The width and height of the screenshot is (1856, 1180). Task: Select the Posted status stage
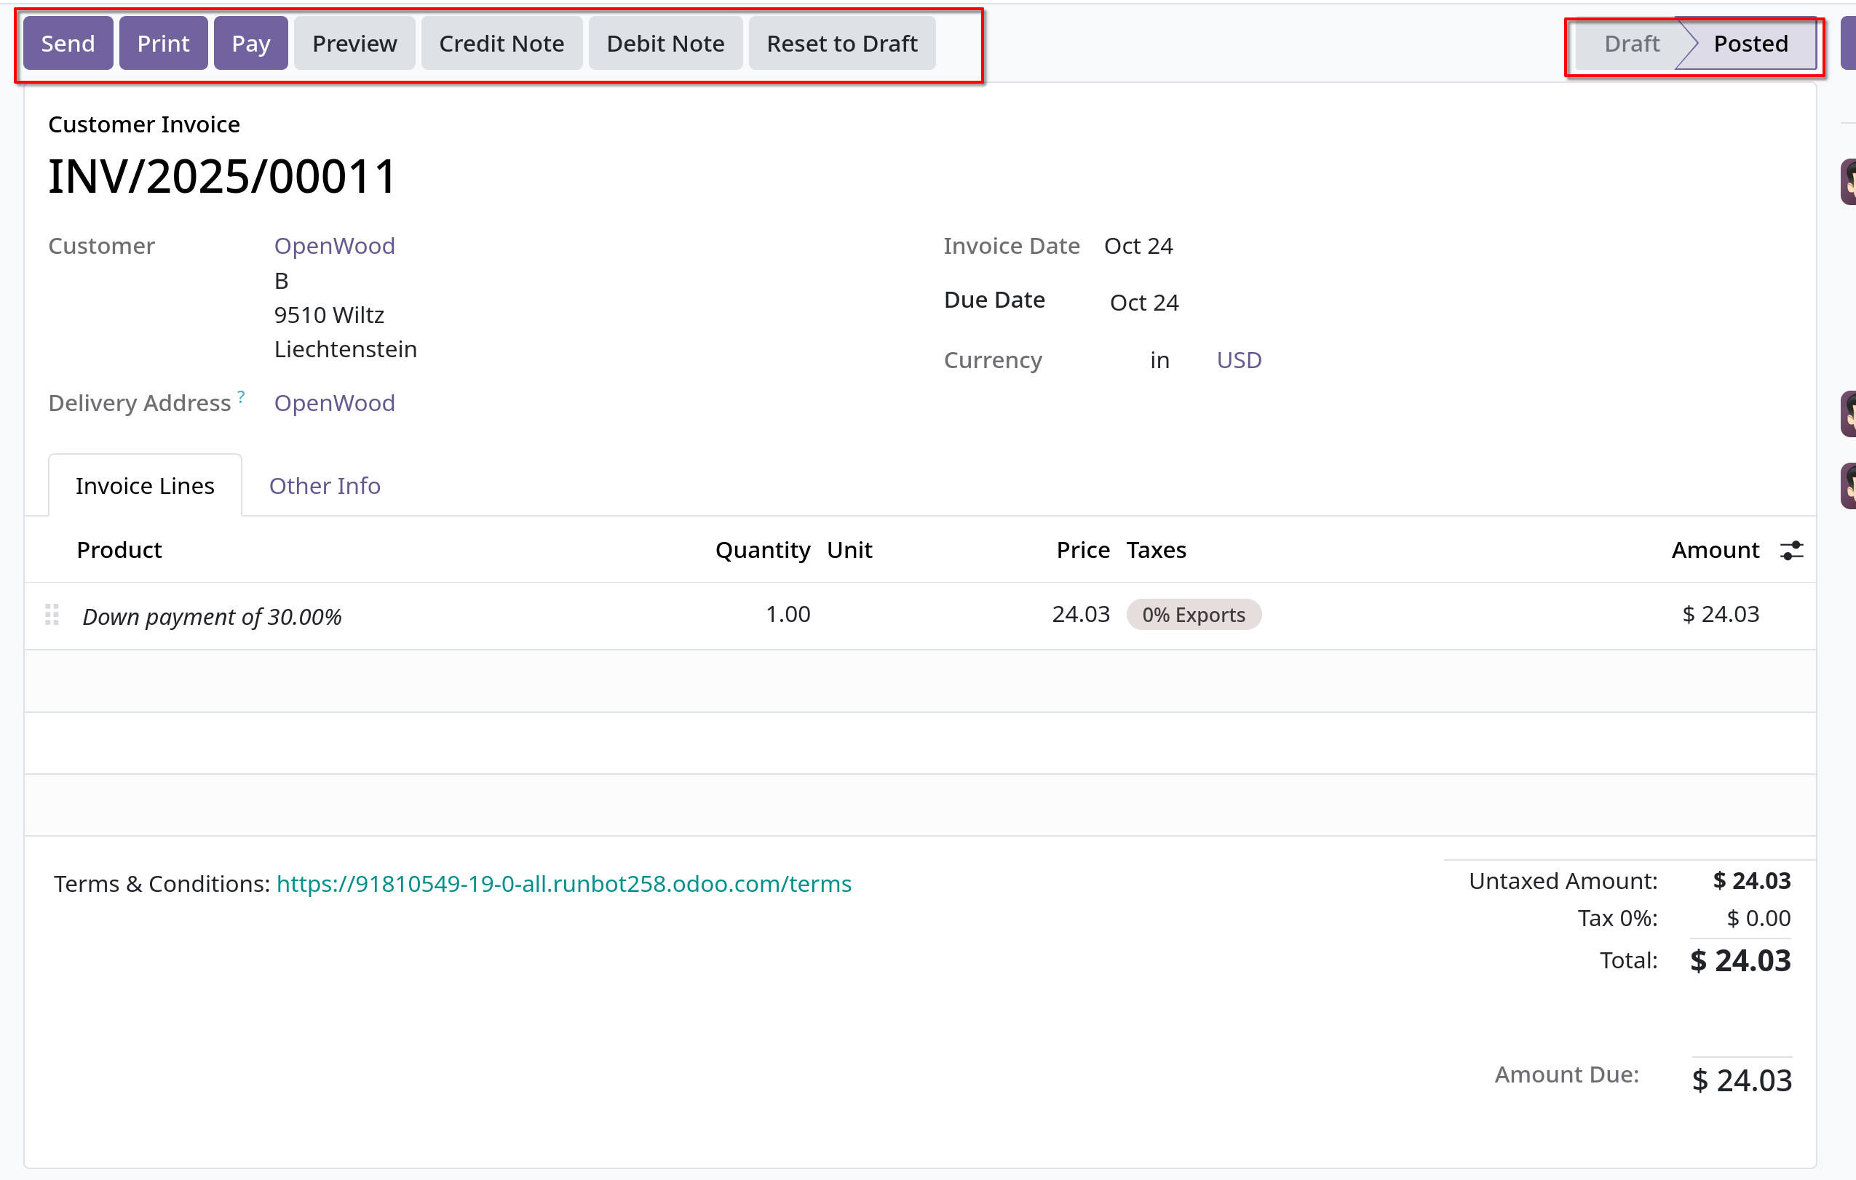[x=1750, y=43]
